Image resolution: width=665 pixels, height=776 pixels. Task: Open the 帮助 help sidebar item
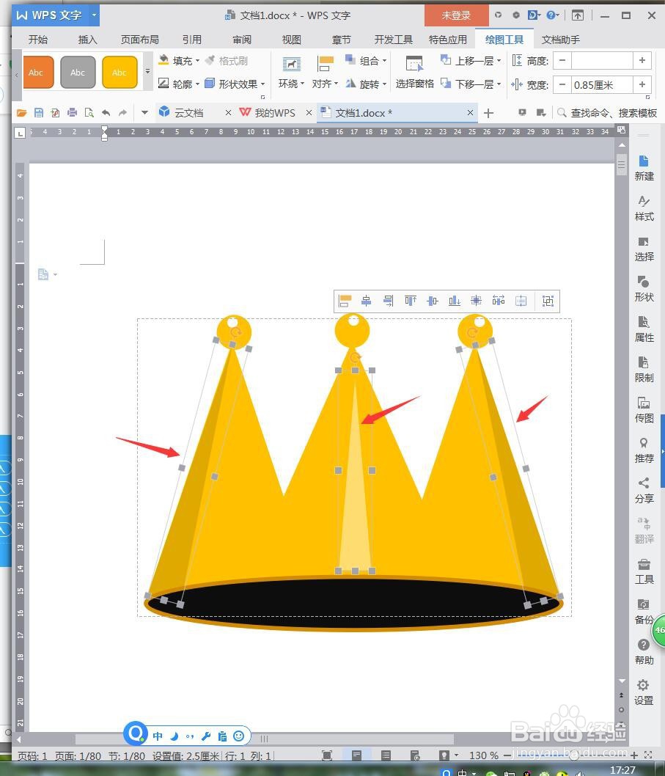[644, 652]
